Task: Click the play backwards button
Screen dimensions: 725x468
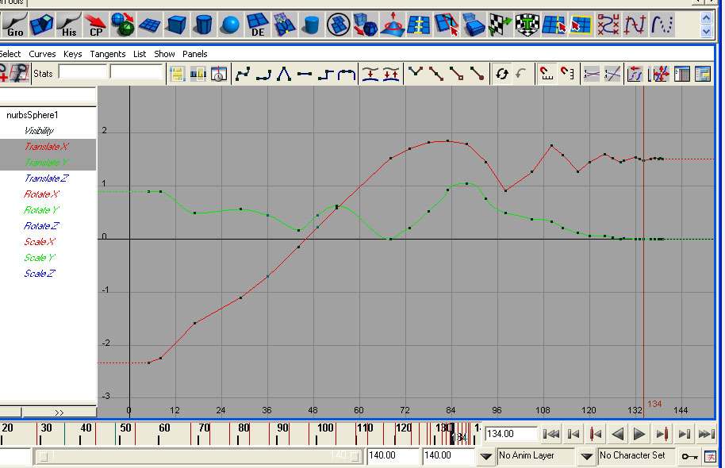Action: pos(617,434)
